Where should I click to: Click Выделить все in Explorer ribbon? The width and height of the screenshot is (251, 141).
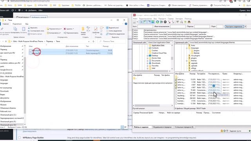[113, 28]
